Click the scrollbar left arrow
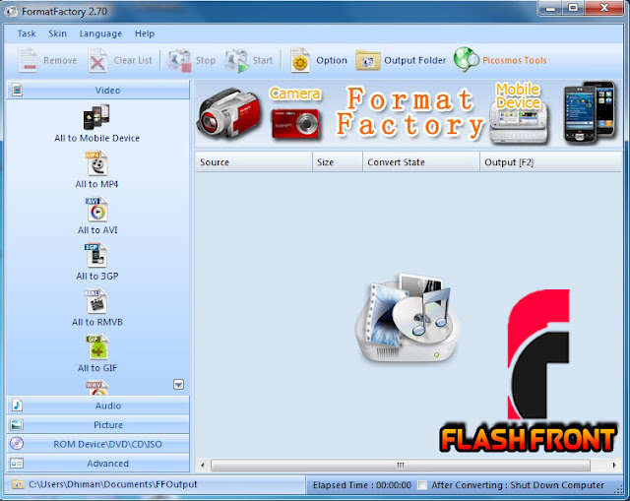This screenshot has height=501, width=630. (203, 466)
